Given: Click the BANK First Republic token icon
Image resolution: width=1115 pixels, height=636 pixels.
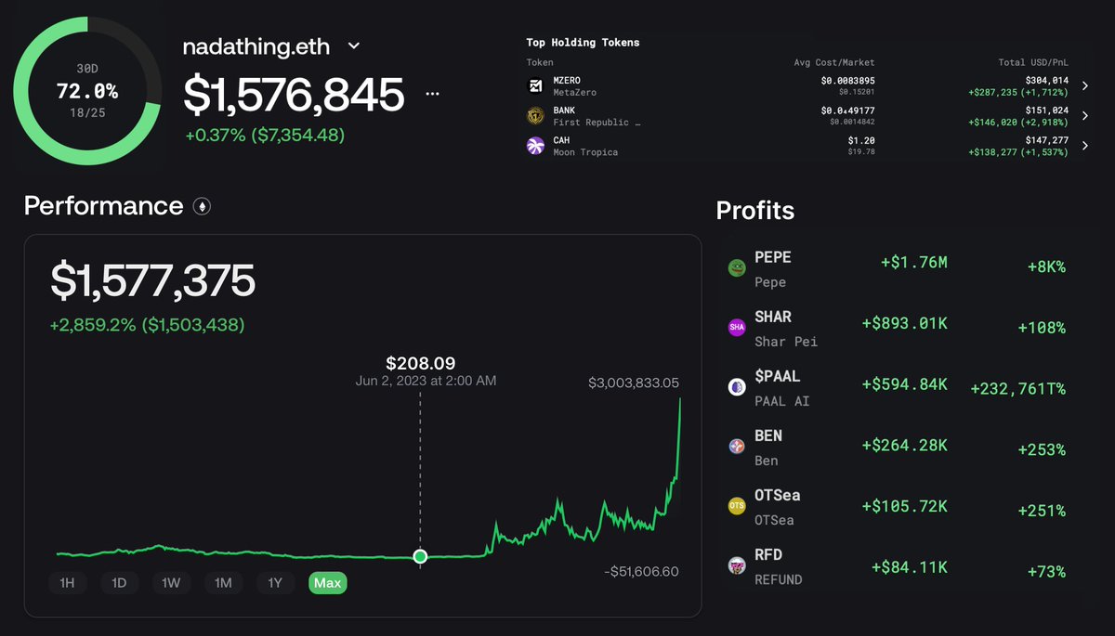Looking at the screenshot, I should [x=535, y=115].
